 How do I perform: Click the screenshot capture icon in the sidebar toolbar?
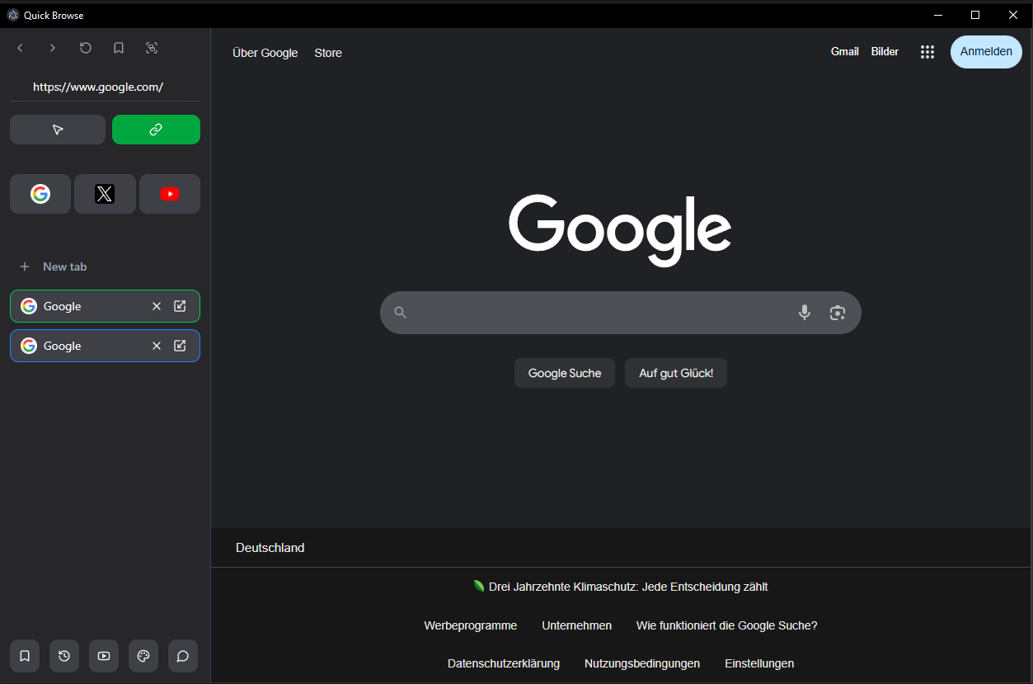point(152,48)
